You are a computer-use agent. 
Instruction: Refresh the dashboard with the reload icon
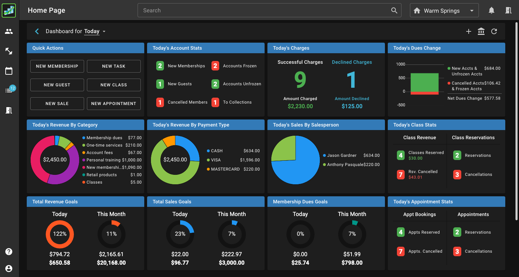[494, 31]
